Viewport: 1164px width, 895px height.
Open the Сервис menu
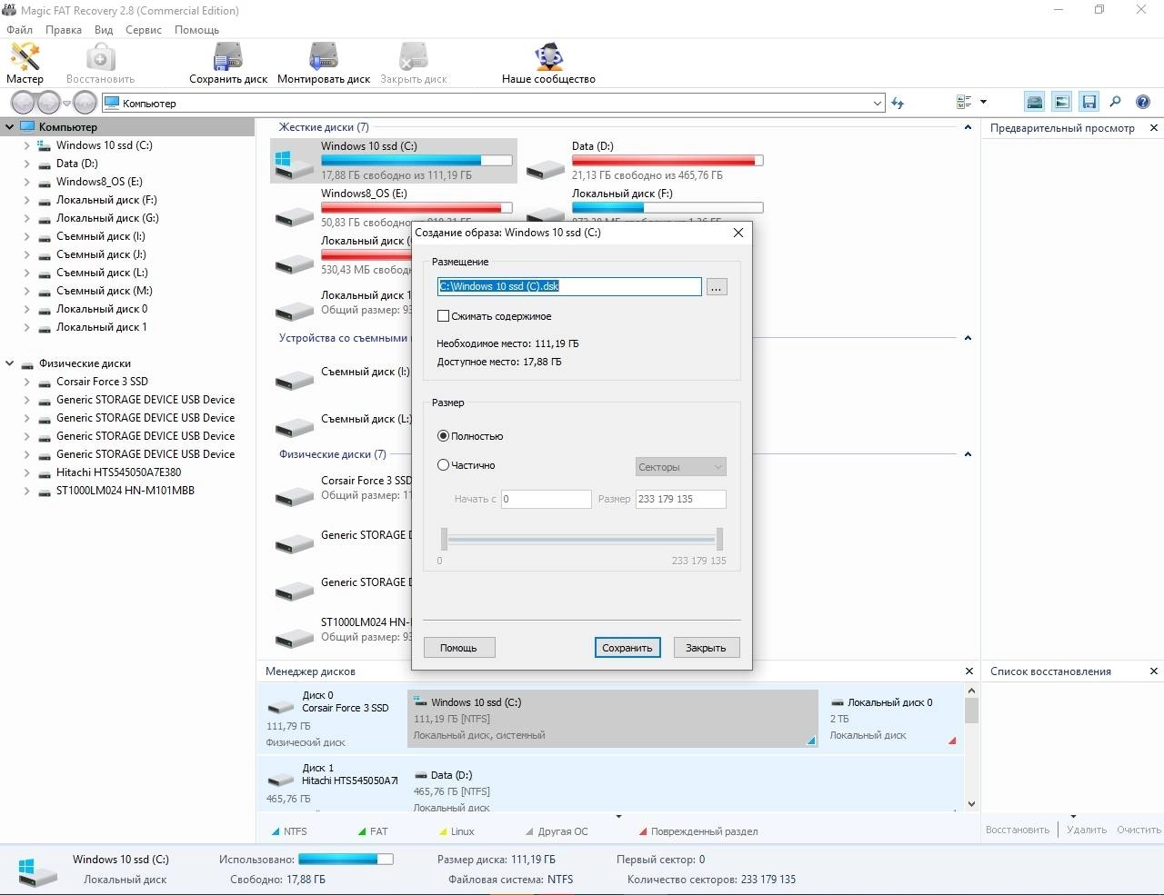(144, 30)
